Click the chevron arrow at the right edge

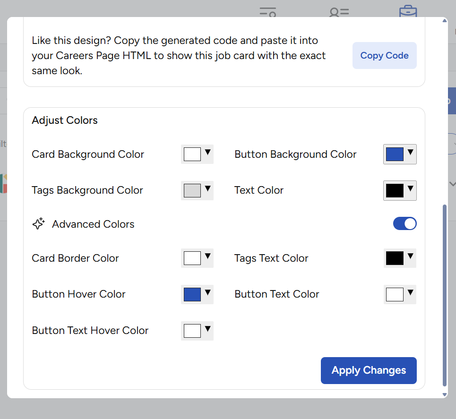tap(452, 184)
